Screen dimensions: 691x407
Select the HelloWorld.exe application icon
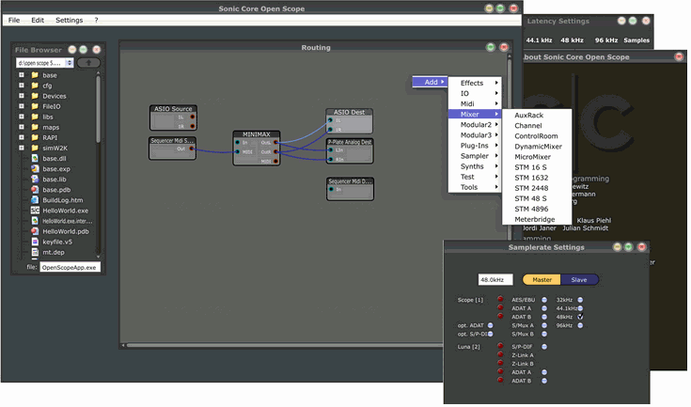tap(35, 211)
